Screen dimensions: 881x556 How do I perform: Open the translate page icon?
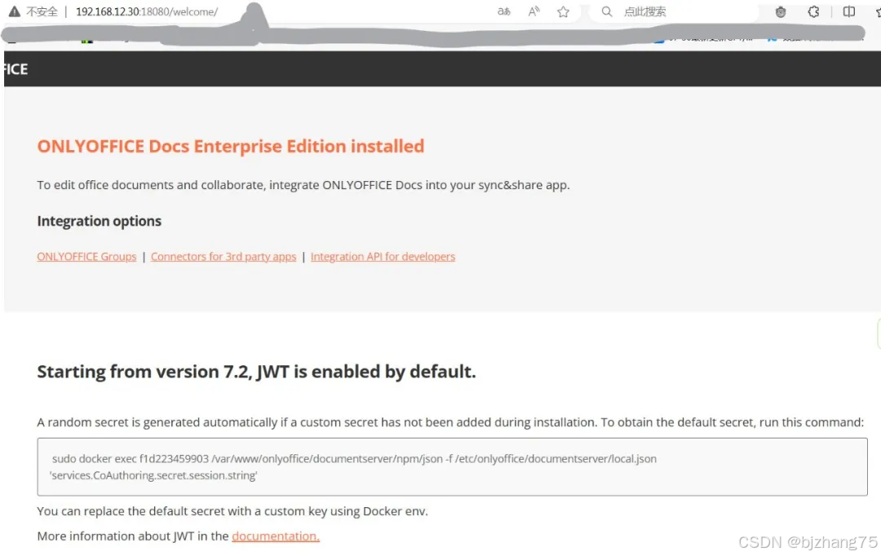coord(504,11)
